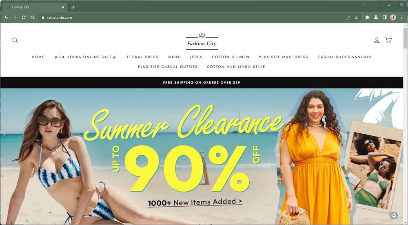Open the share page icon
Viewport: 408px width, 225px height.
click(x=348, y=18)
